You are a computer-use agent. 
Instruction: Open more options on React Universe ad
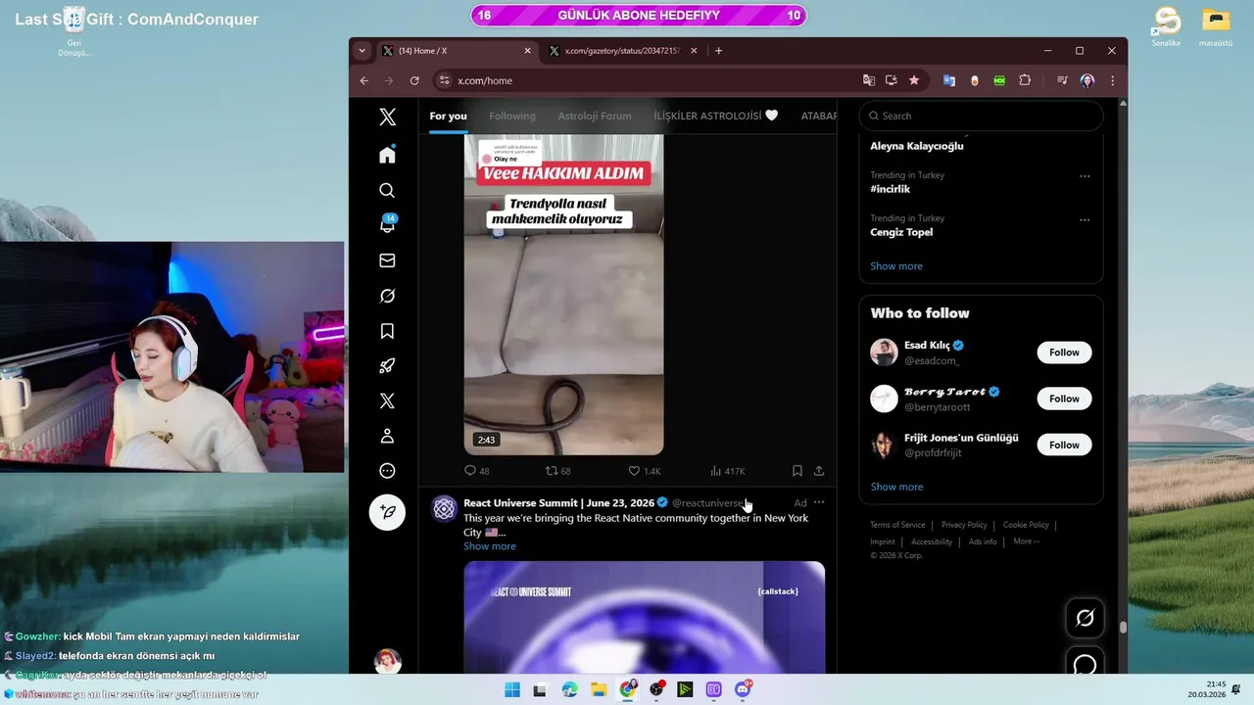819,502
